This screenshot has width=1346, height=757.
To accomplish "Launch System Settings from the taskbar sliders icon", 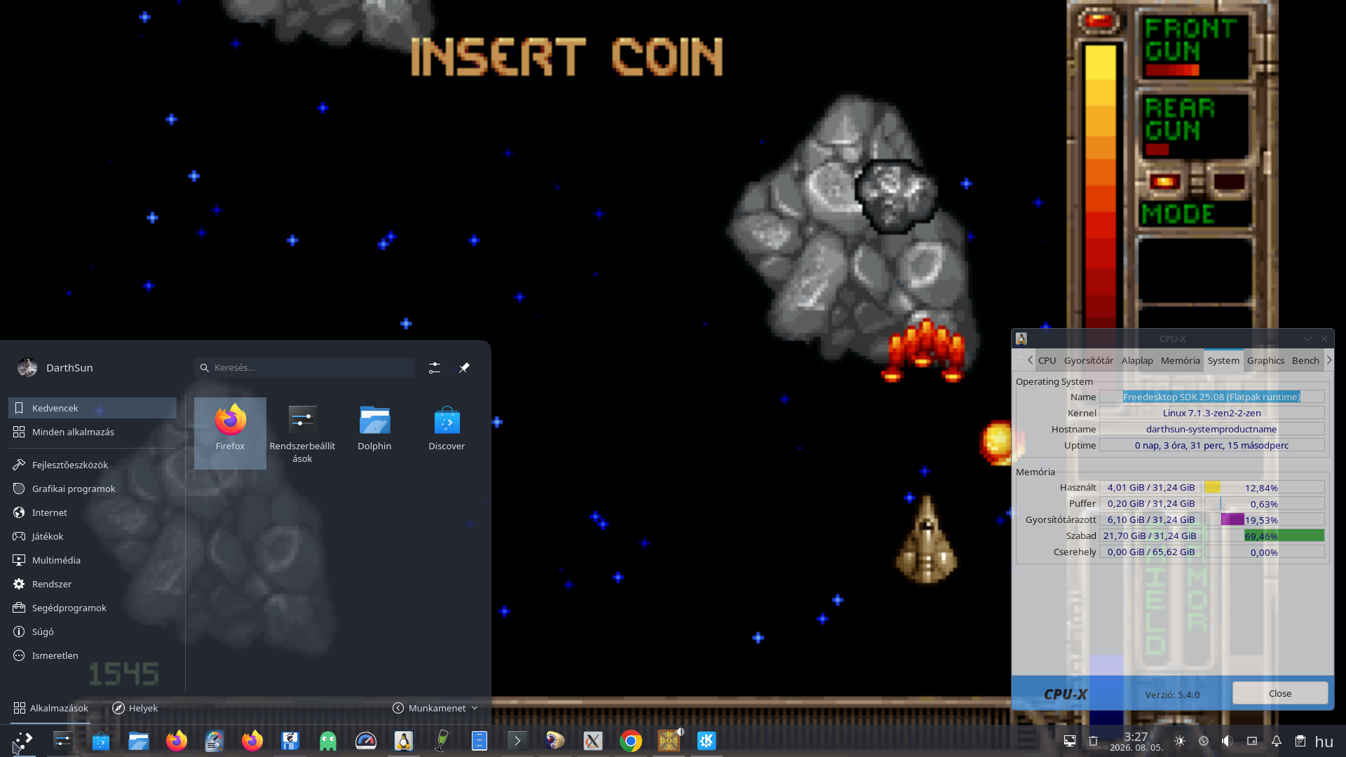I will click(x=63, y=741).
